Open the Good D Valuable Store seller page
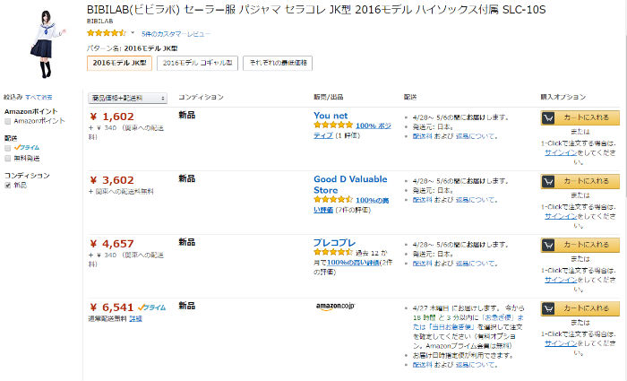 (x=349, y=185)
